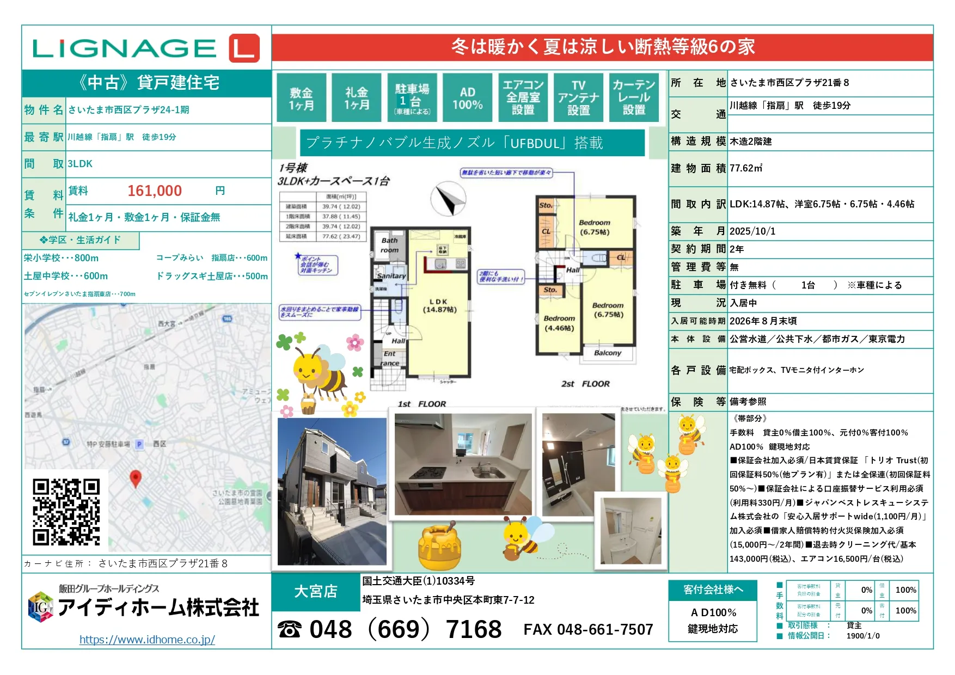Viewport: 955px width, 675px height.
Task: Click the 延床面積 77.62 (23.47) table row
Action: click(322, 237)
